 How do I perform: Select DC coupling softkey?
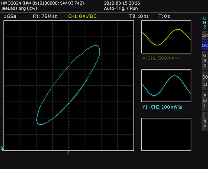(x=205, y=45)
